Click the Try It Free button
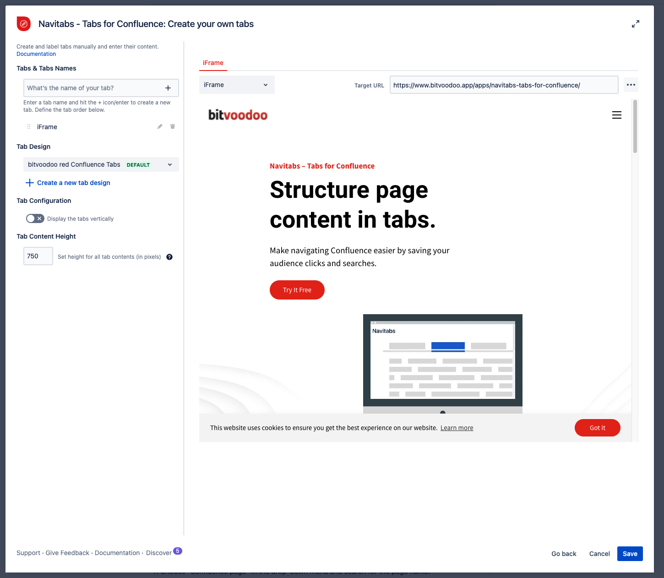This screenshot has height=578, width=664. tap(297, 290)
